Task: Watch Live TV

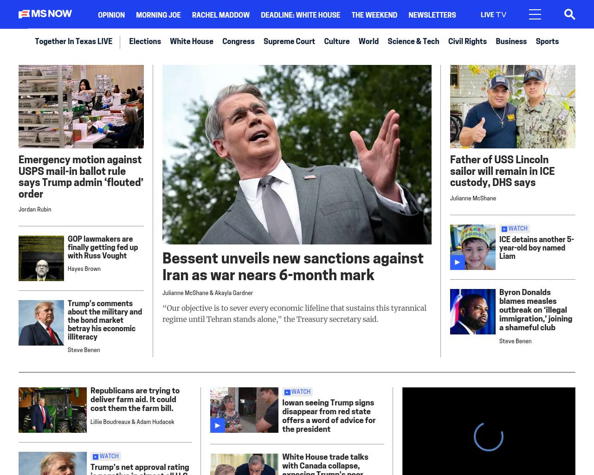Action: (493, 15)
